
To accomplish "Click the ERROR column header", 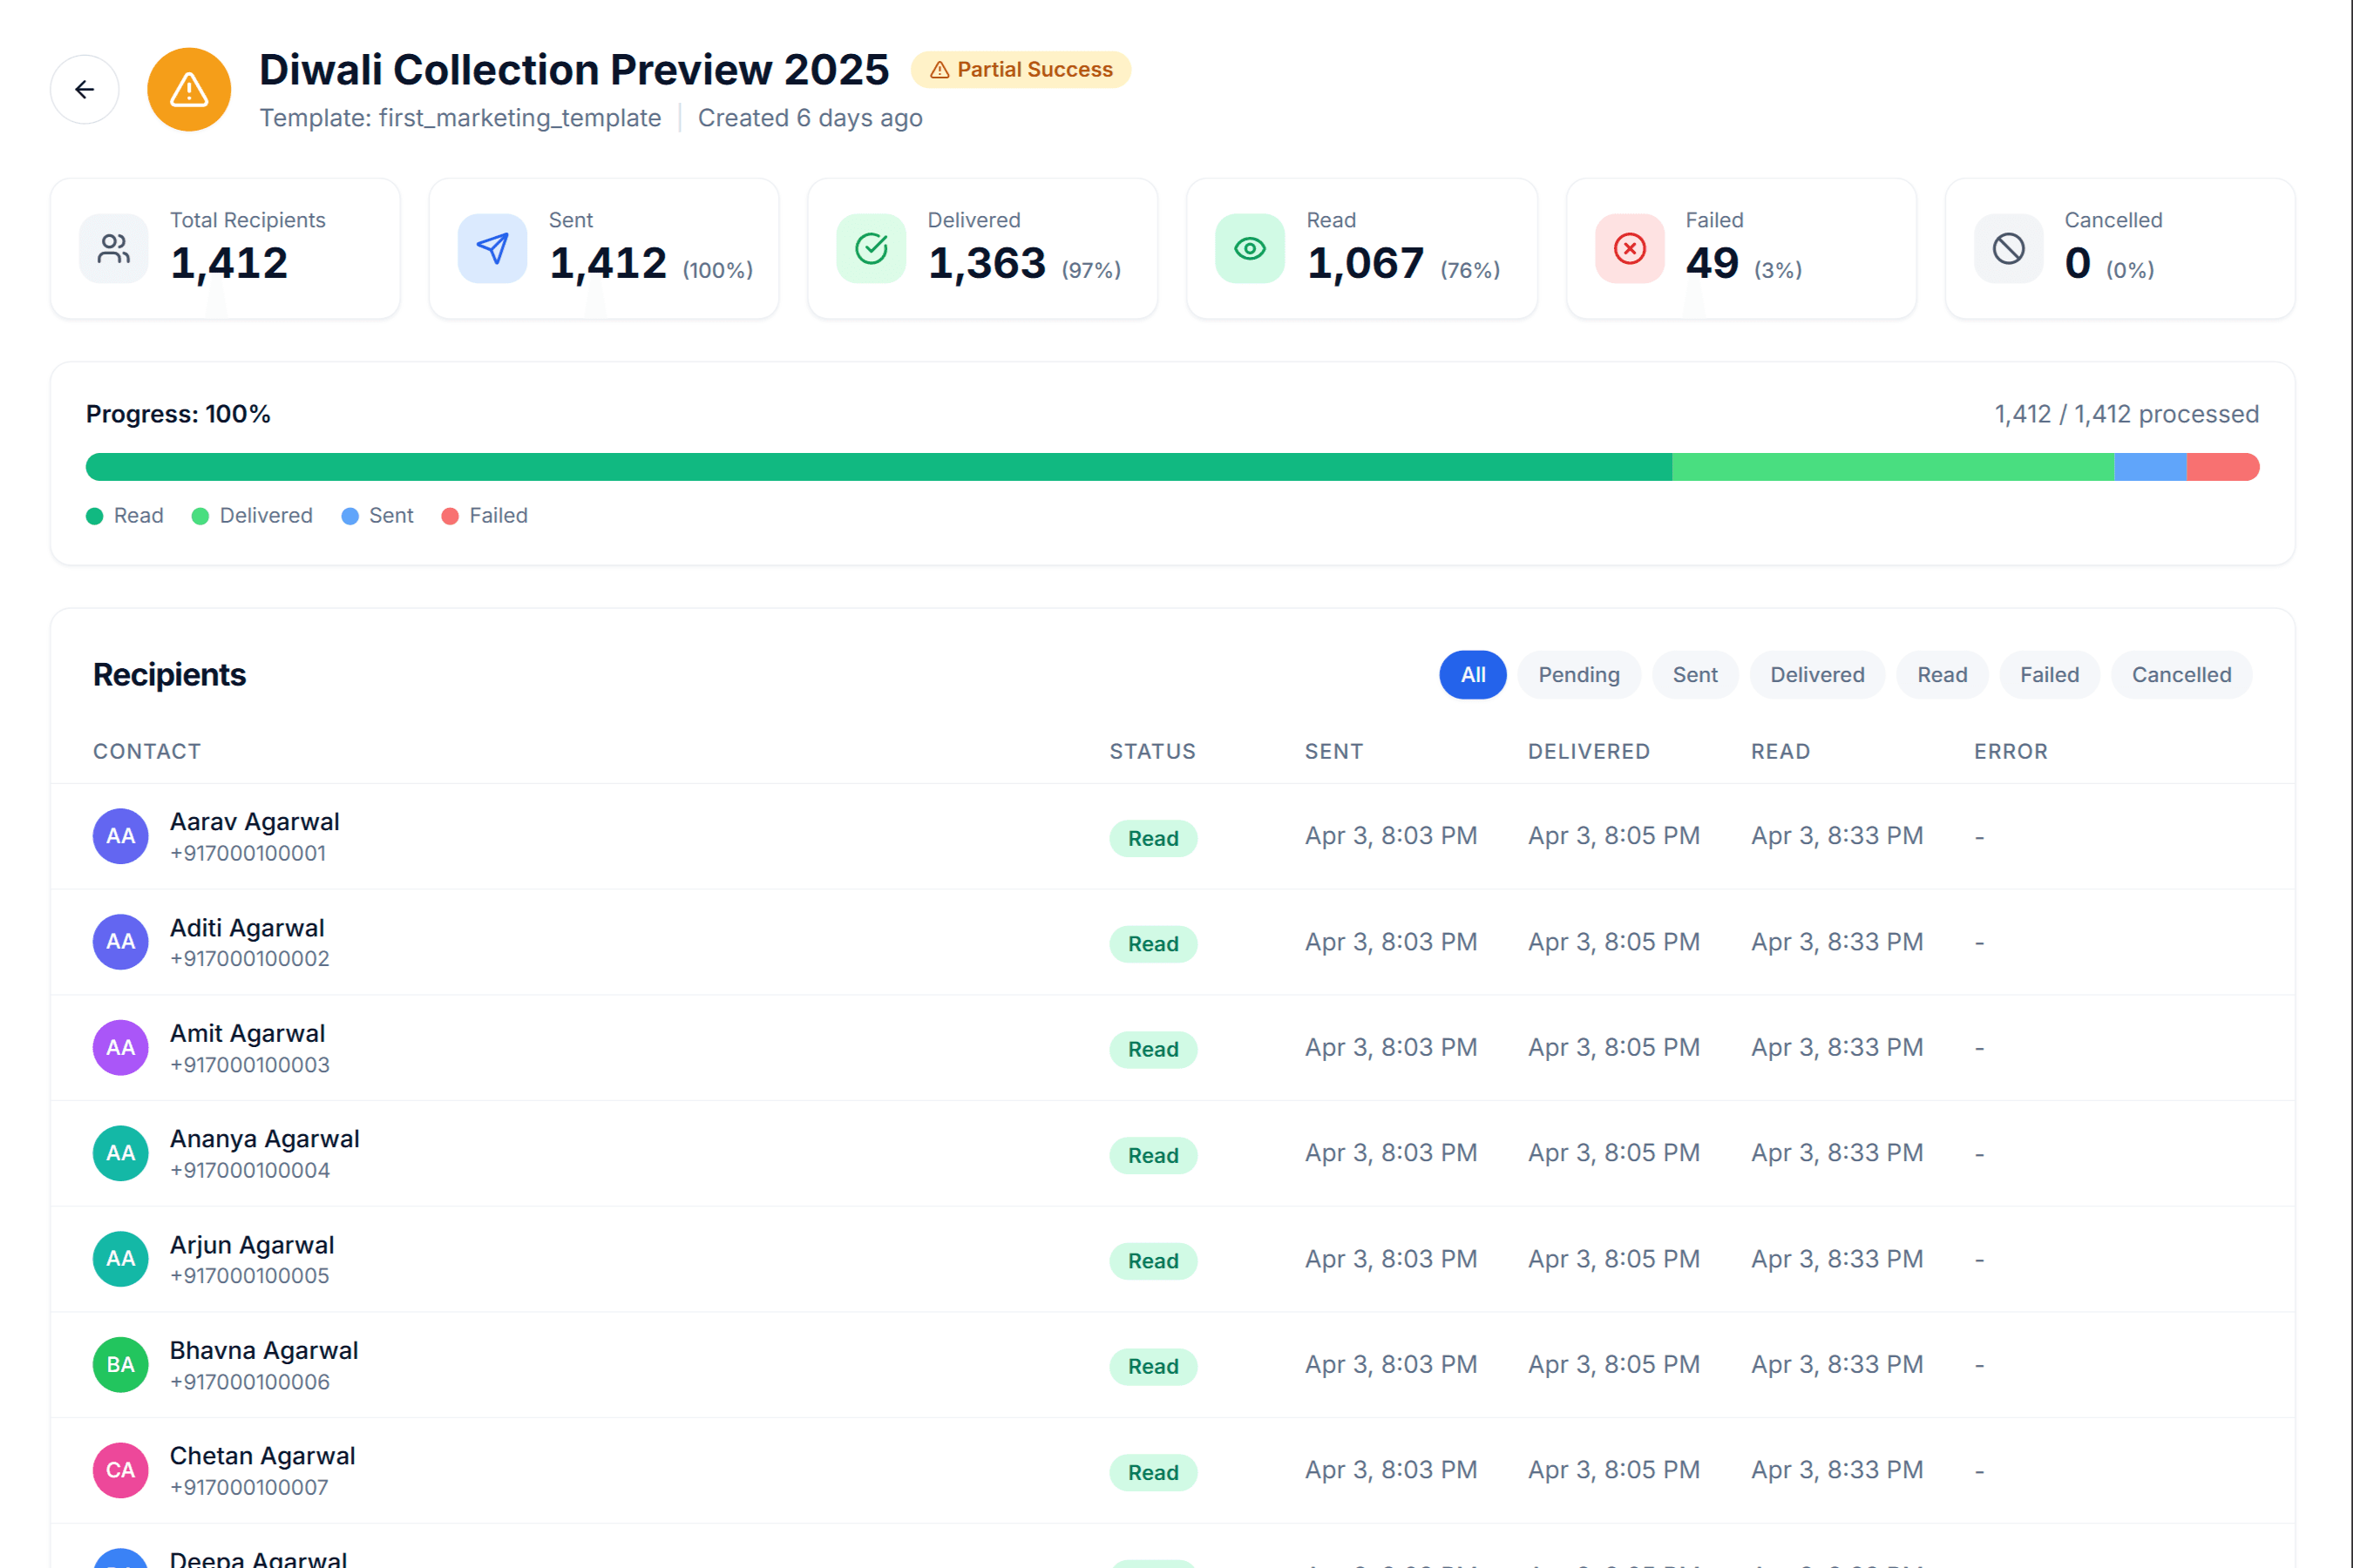I will pos(2011,751).
